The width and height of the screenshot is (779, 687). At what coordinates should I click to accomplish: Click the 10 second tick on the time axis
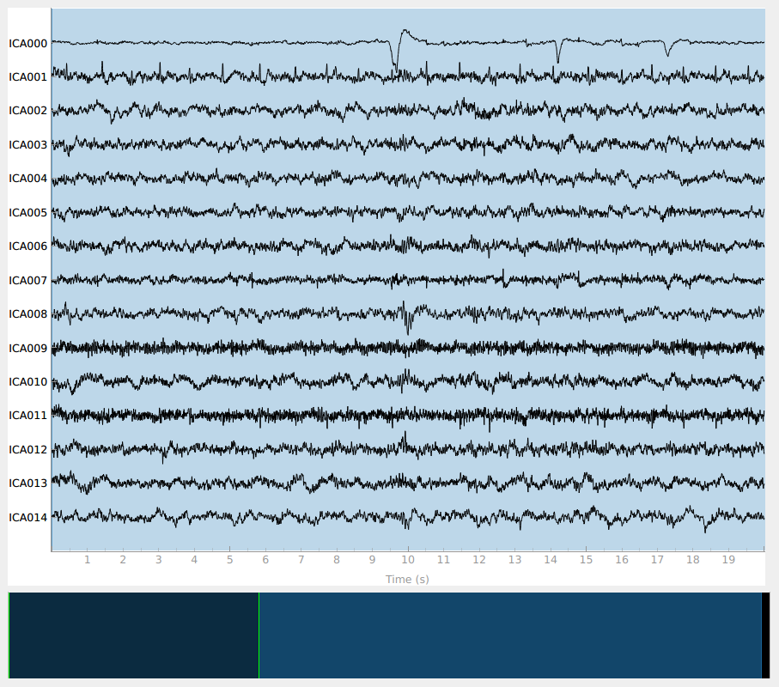point(408,560)
